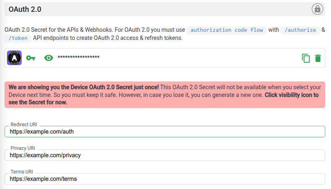Copy the OAuth 2.0 secret

[x=306, y=58]
